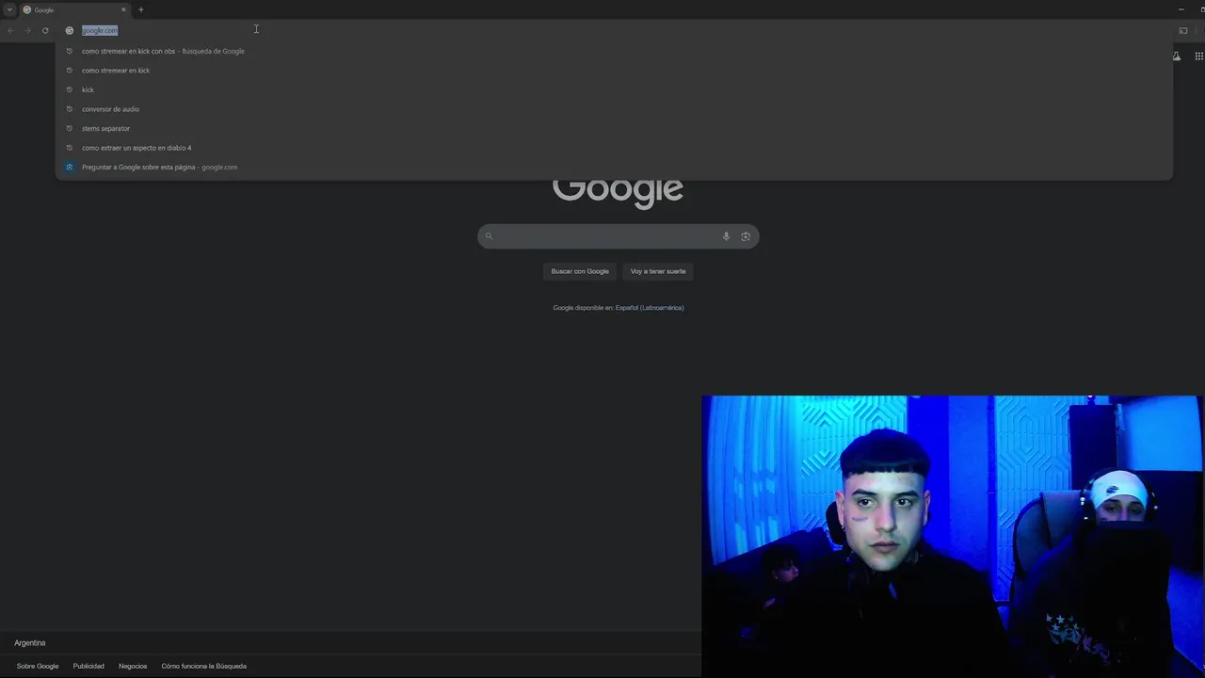Click the google.com address bar text
Screen dimensions: 1205x678
coord(100,30)
